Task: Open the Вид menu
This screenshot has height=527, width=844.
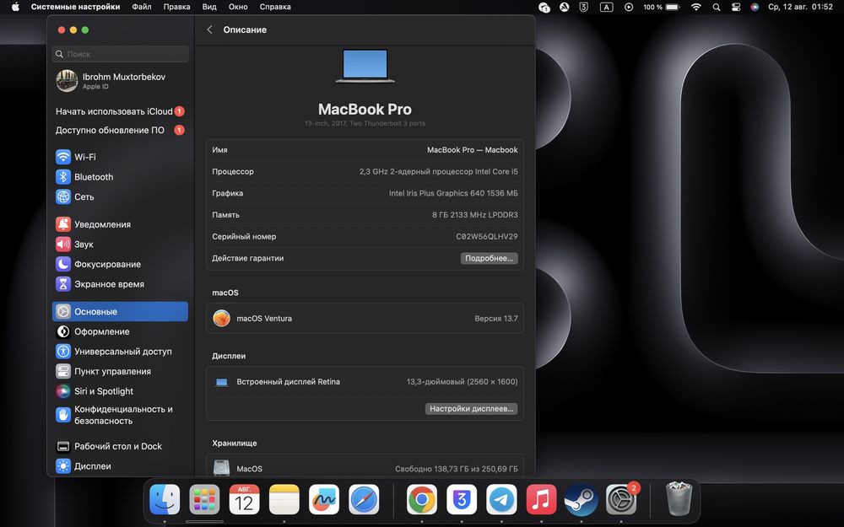Action: tap(209, 7)
